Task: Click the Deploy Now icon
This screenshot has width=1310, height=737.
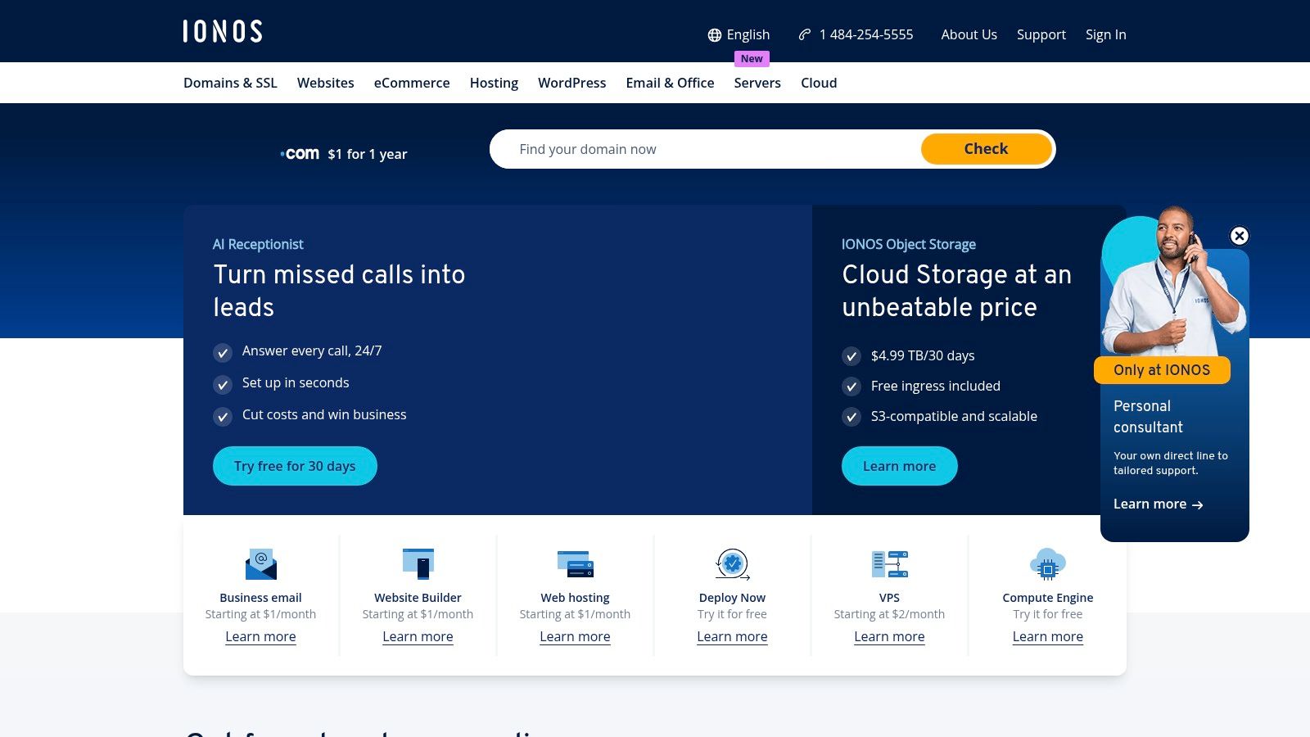Action: point(732,564)
